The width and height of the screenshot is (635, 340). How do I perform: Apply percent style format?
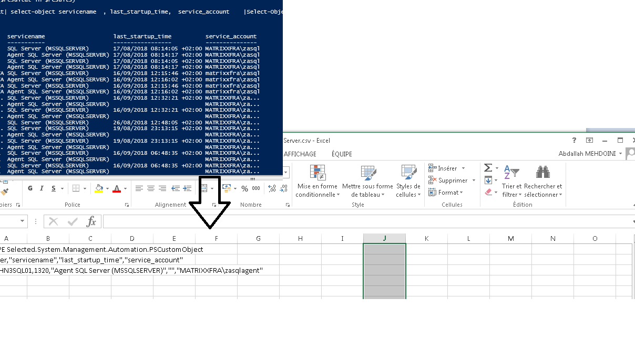244,189
